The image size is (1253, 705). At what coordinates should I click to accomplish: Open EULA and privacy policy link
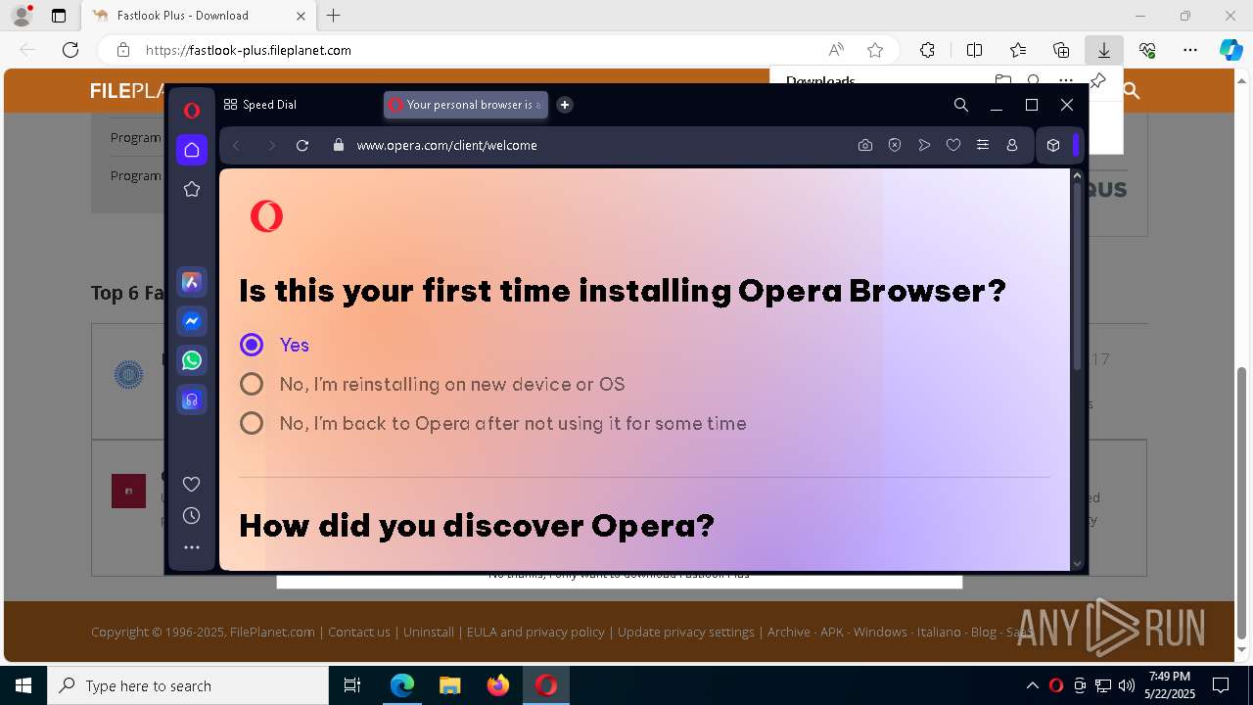coord(535,632)
